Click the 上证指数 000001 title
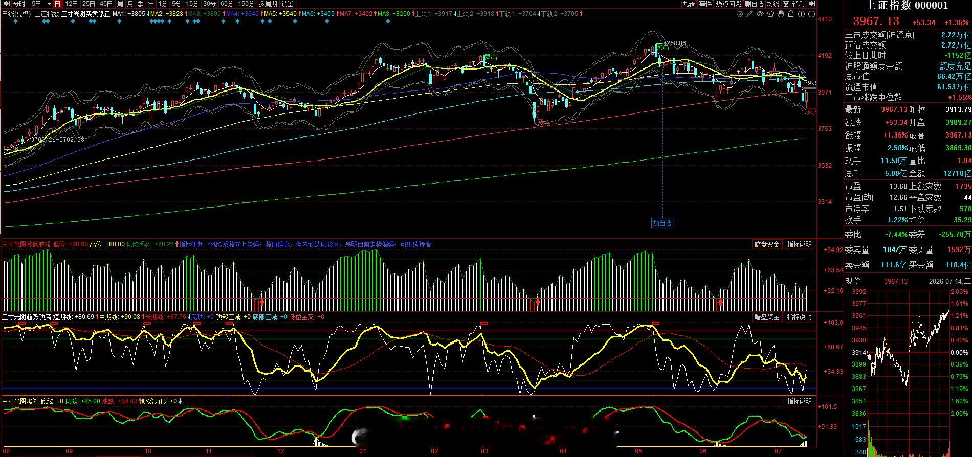This screenshot has width=972, height=457. (906, 6)
